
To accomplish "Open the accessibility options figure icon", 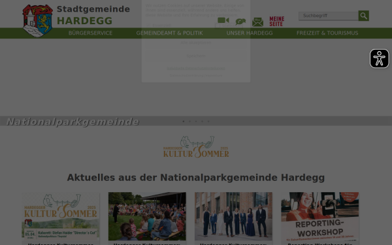I will click(x=379, y=59).
